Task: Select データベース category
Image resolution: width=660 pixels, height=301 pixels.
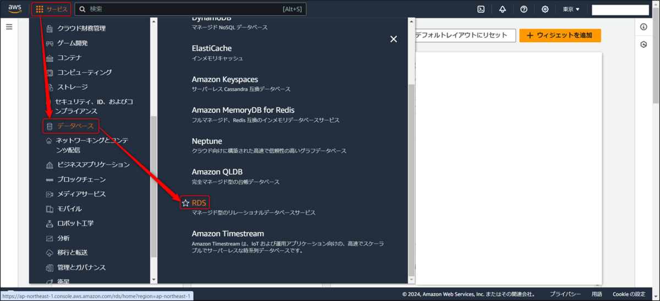Action: click(75, 127)
